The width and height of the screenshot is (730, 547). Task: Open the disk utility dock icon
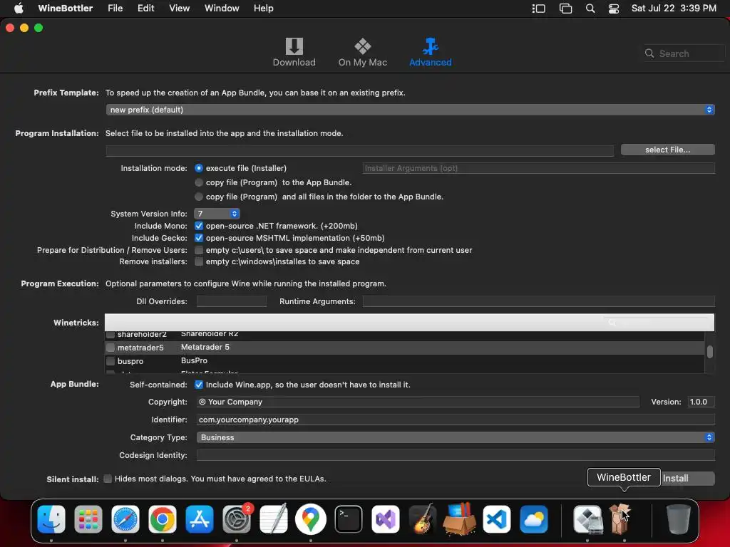coord(587,519)
